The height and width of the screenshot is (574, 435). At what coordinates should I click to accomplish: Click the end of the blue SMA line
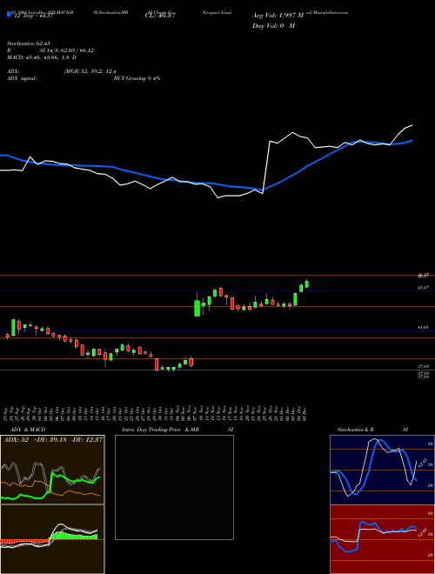[x=412, y=140]
